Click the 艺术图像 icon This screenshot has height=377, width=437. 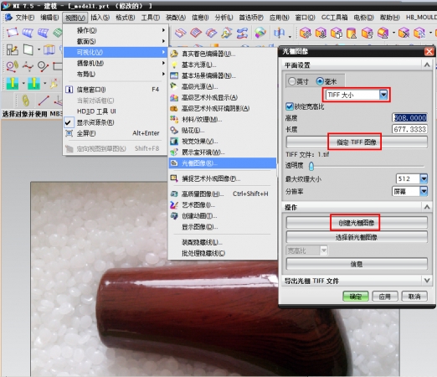tap(174, 205)
